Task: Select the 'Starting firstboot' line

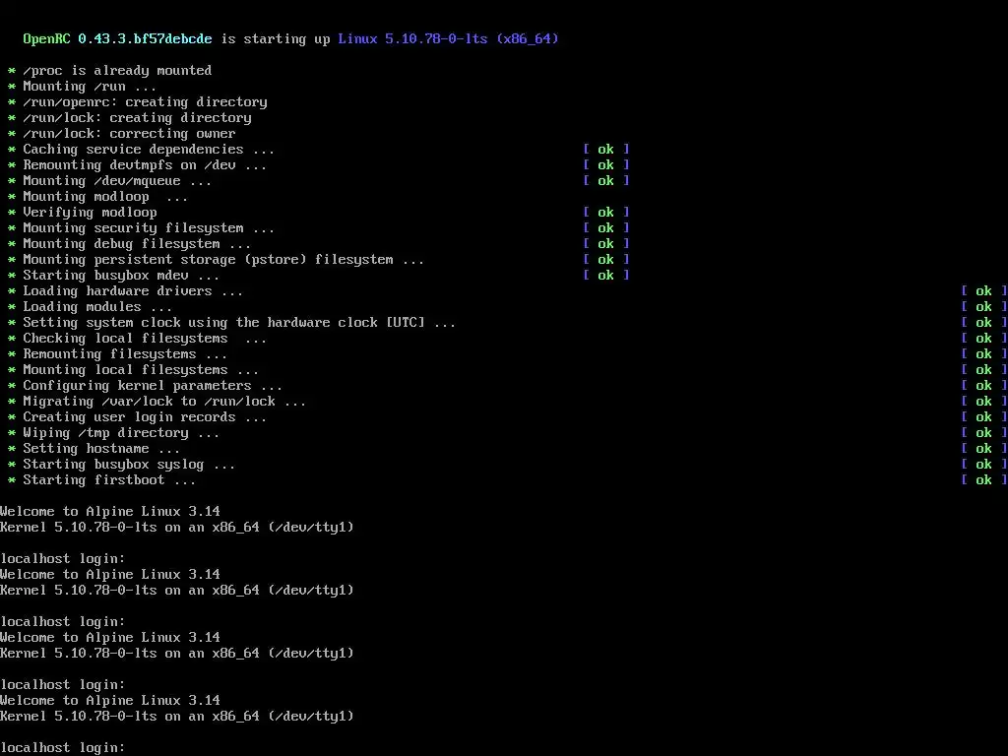Action: (109, 480)
